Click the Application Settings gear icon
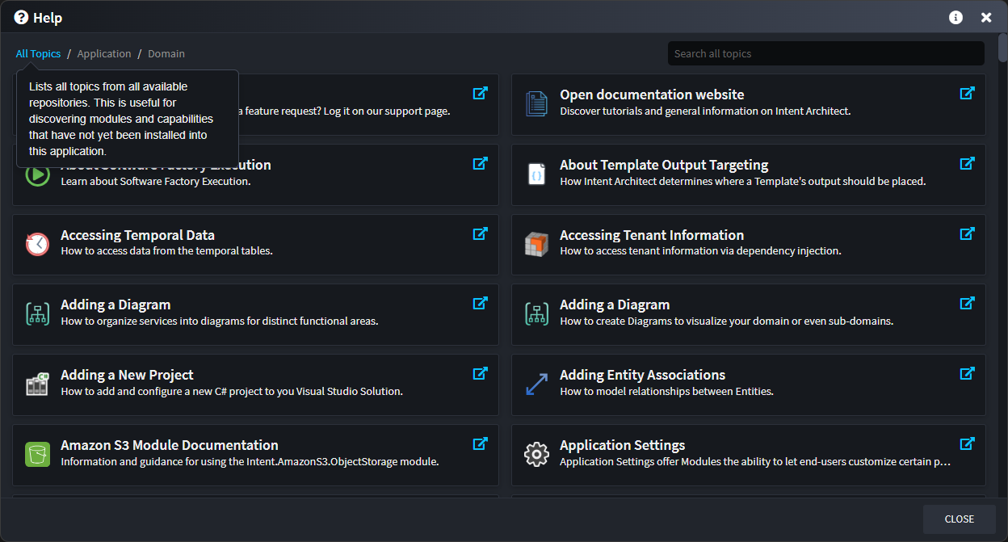This screenshot has height=542, width=1008. click(536, 454)
